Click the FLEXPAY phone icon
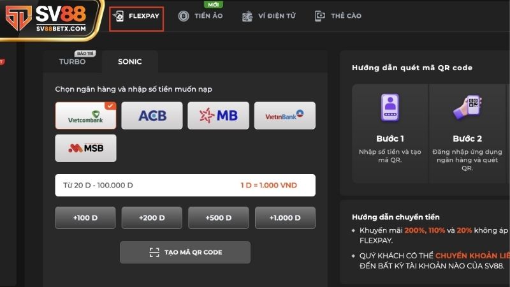 point(119,16)
